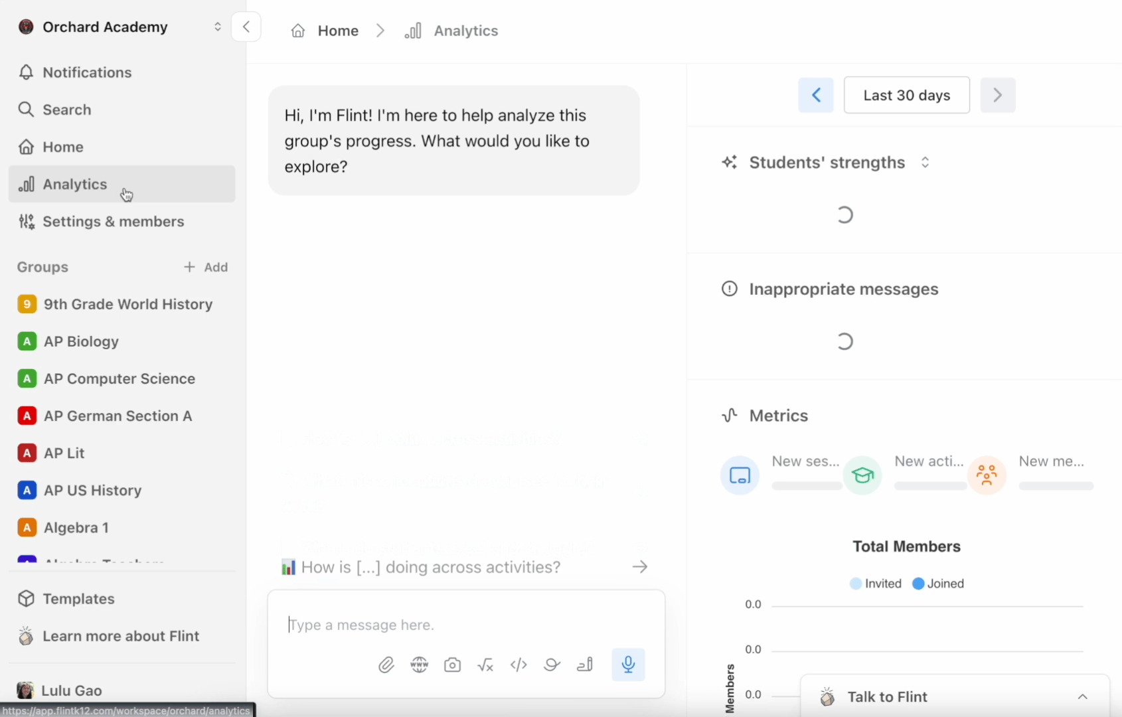
Task: Open Notifications in the sidebar
Action: 122,72
